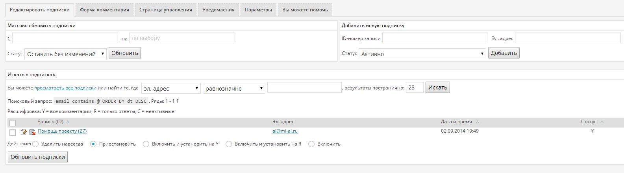The width and height of the screenshot is (624, 173).
Task: Select the Включить и установить на R radio
Action: pos(229,144)
